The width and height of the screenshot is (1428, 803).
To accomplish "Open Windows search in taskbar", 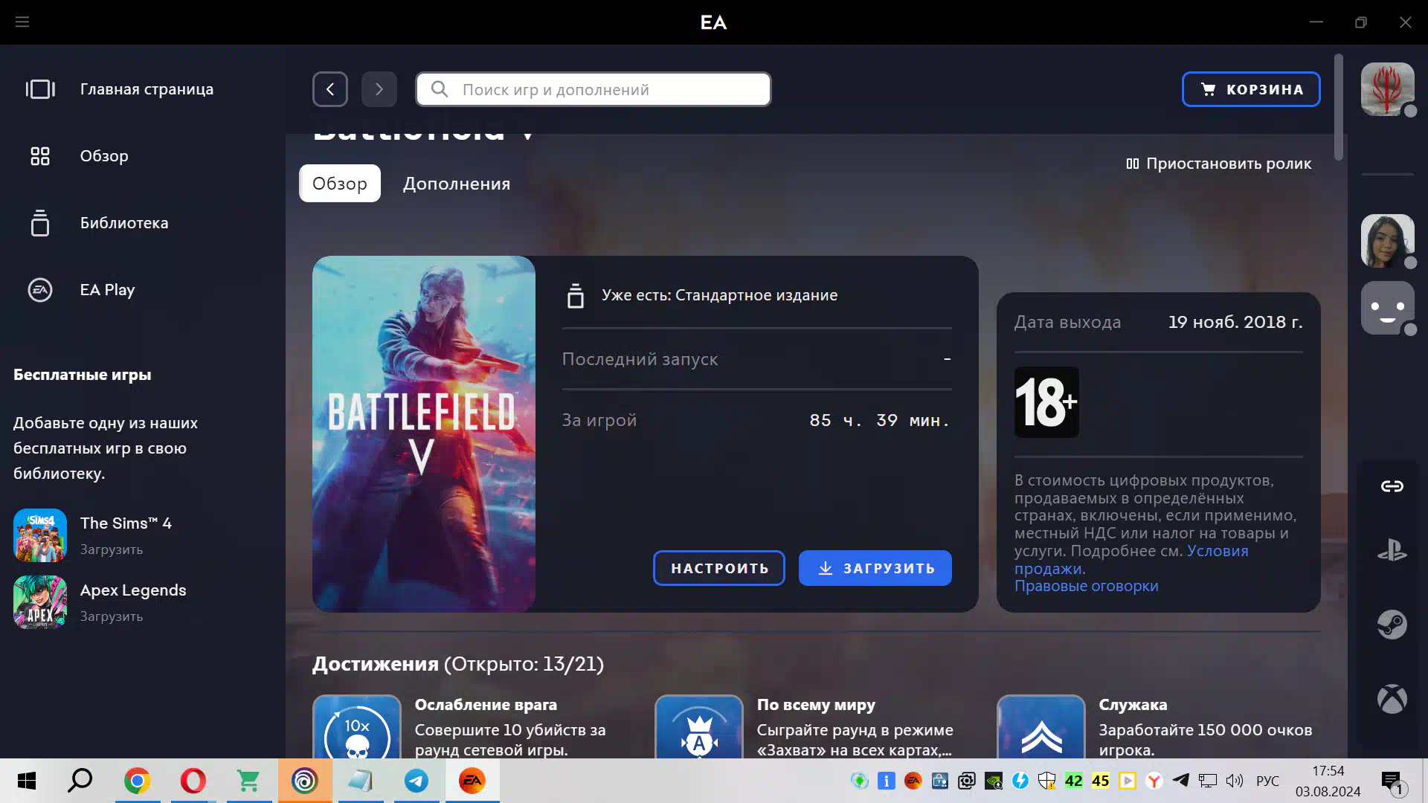I will [80, 781].
